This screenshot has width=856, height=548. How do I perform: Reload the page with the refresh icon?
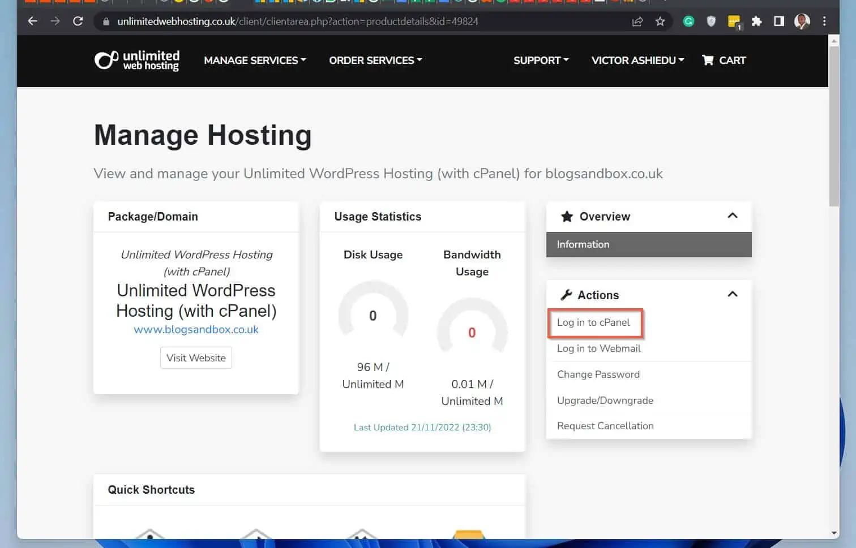[x=78, y=21]
